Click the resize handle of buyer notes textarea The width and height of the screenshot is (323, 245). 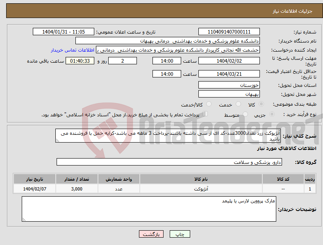pos(24,220)
